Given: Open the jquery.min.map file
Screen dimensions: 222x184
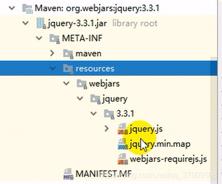Looking at the screenshot, I should 160,144.
